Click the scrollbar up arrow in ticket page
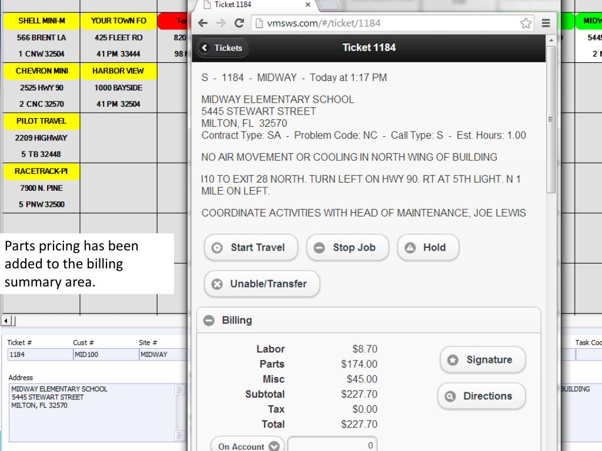Viewport: 602px width, 451px height. pyautogui.click(x=551, y=41)
